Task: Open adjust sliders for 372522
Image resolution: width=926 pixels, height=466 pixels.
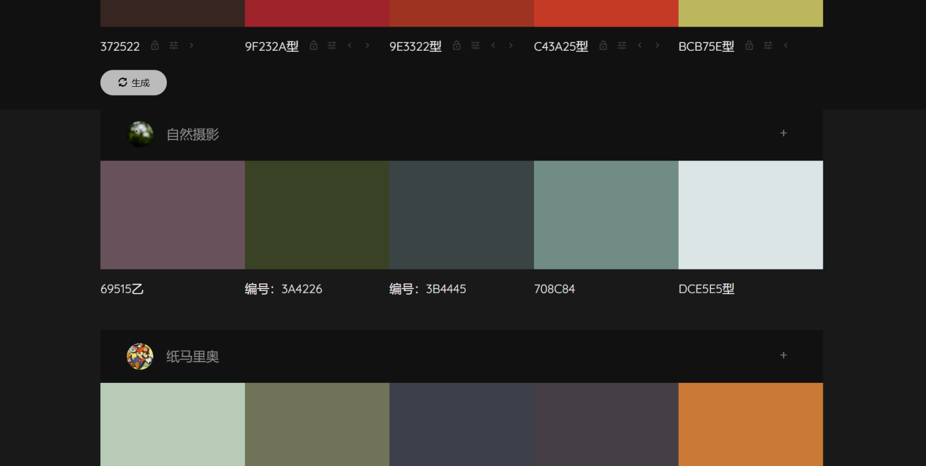Action: click(x=174, y=46)
